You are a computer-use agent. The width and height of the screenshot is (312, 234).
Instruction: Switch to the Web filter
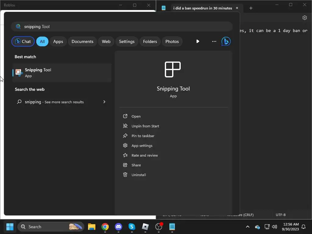pos(106,41)
